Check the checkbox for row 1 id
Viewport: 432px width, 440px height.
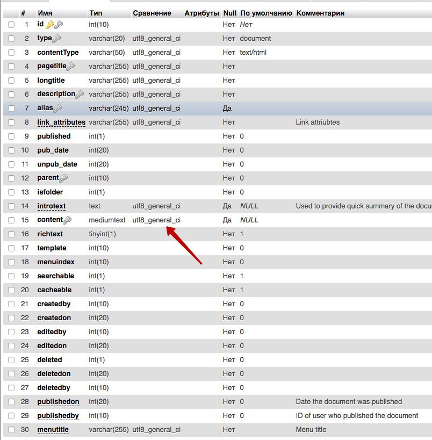tap(11, 25)
